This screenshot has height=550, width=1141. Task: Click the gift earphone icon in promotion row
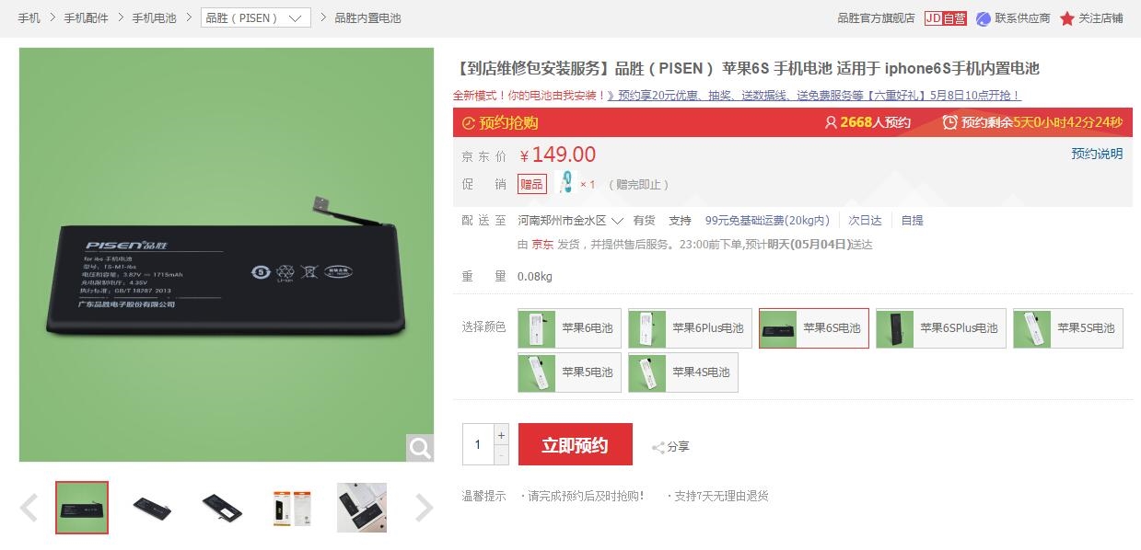565,183
